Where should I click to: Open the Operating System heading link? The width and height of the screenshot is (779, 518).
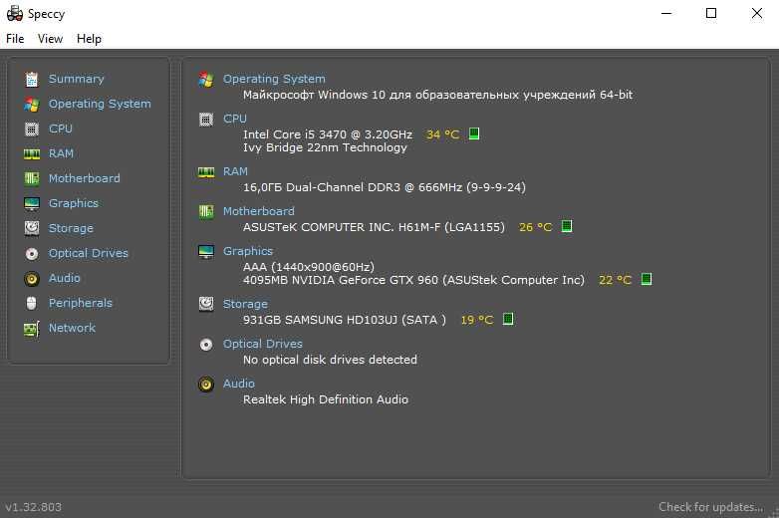(274, 79)
